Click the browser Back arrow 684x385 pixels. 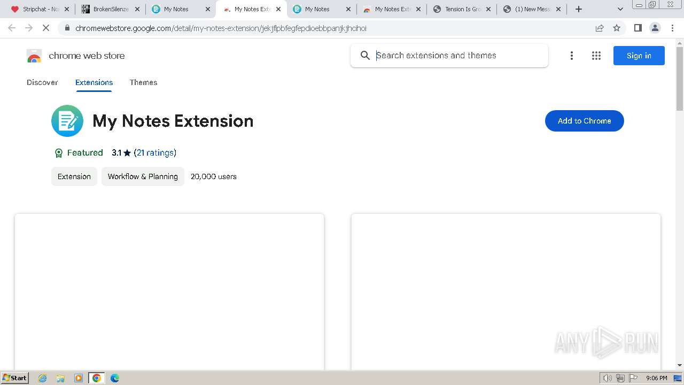pyautogui.click(x=12, y=28)
